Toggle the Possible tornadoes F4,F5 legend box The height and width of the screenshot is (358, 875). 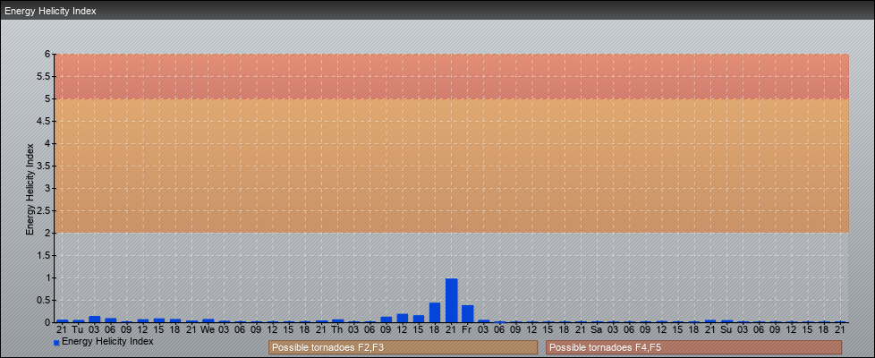[x=693, y=347]
